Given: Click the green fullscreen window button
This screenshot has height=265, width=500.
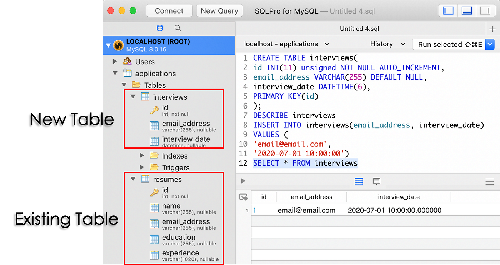Looking at the screenshot, I should (133, 11).
